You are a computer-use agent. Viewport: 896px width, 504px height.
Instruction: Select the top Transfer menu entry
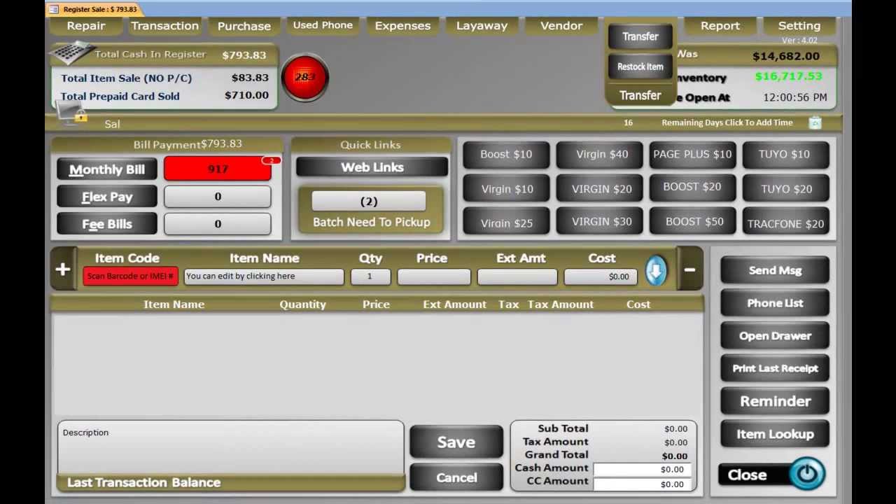click(x=640, y=36)
